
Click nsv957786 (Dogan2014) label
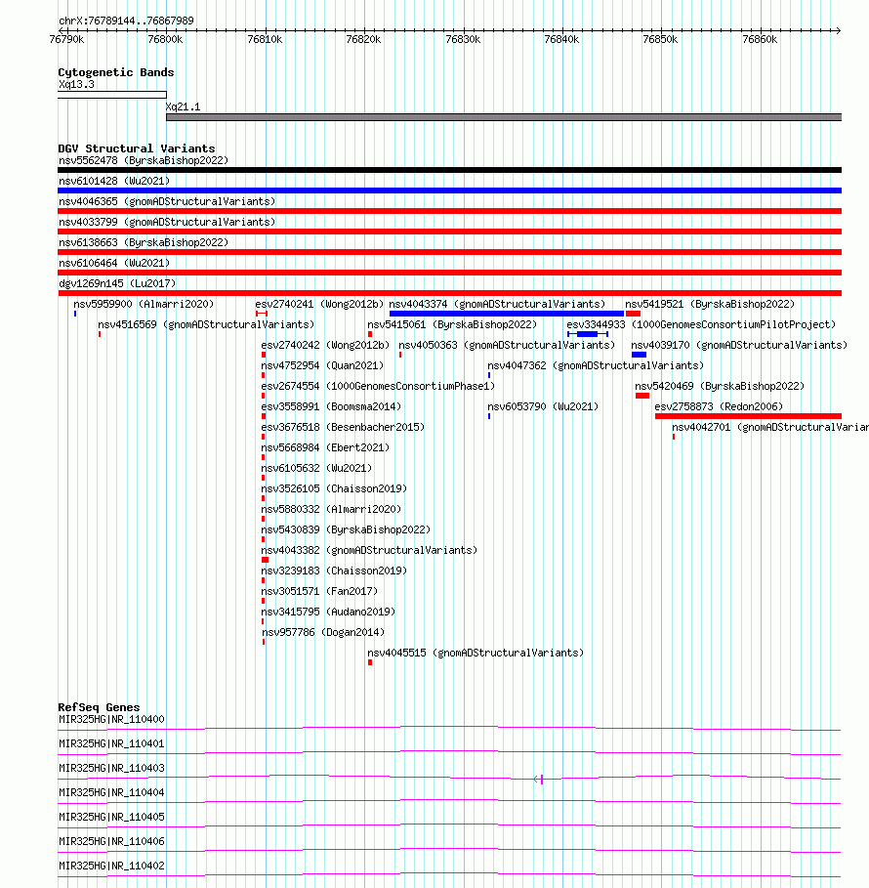[323, 632]
